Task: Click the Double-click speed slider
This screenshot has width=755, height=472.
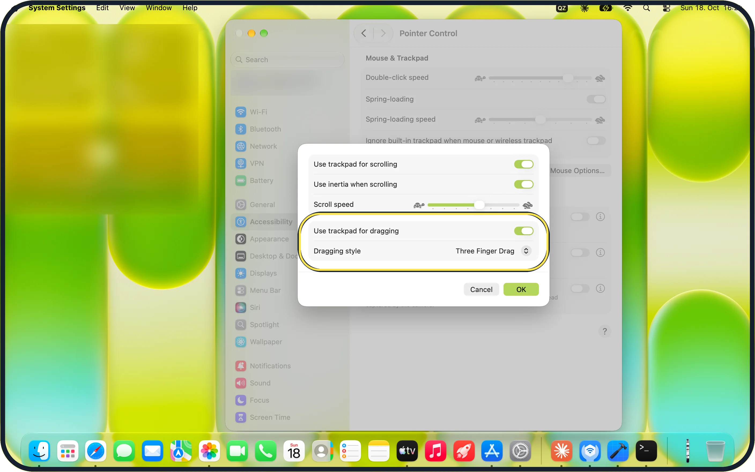Action: click(x=540, y=78)
